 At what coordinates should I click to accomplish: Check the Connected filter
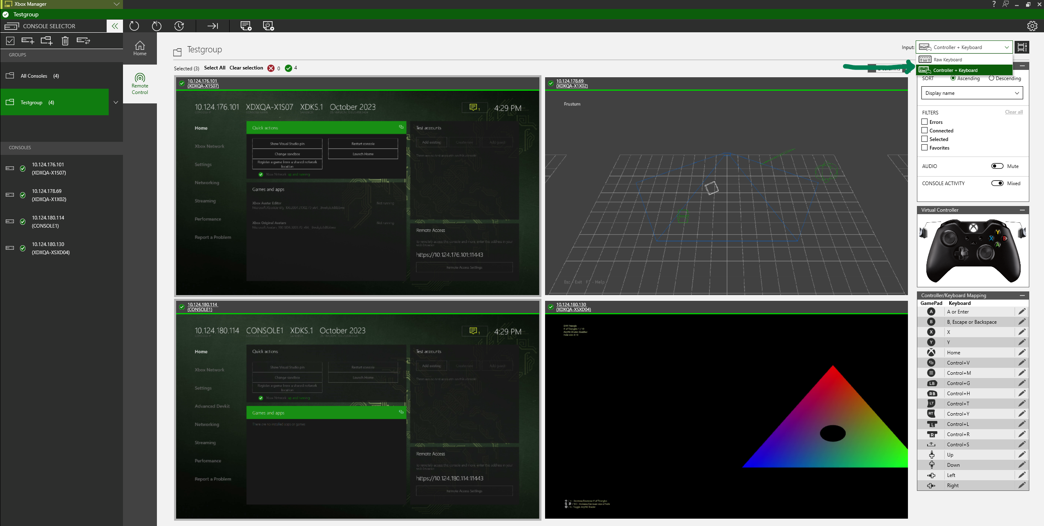(924, 130)
